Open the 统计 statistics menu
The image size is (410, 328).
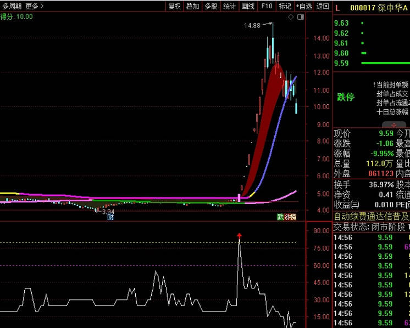(x=229, y=7)
